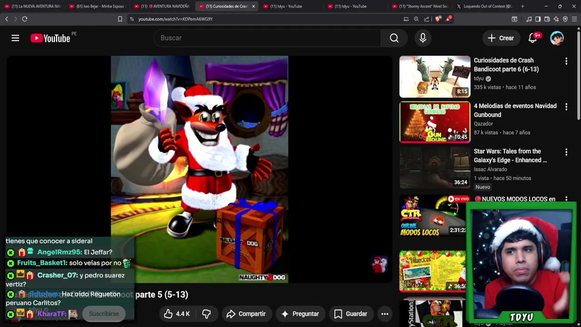
Task: Open the Brave Wallet icon
Action: pos(547,19)
